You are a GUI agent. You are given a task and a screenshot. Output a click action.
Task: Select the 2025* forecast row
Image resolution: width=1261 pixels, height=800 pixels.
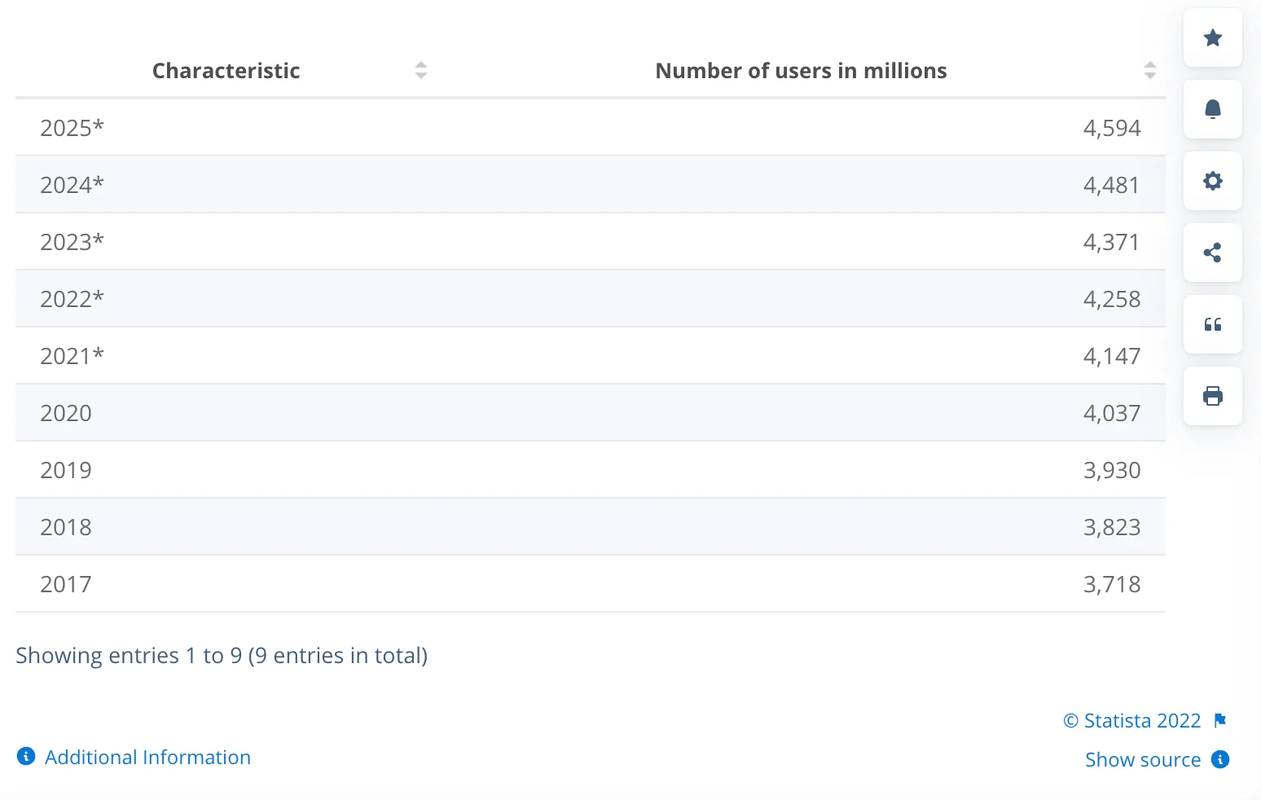(570, 127)
